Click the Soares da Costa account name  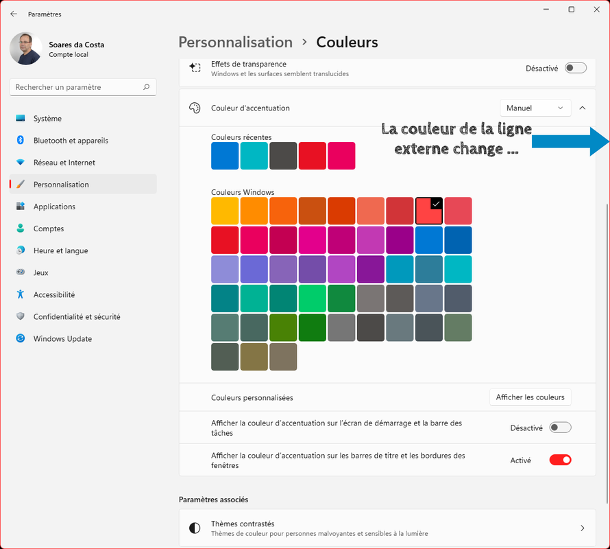point(76,45)
